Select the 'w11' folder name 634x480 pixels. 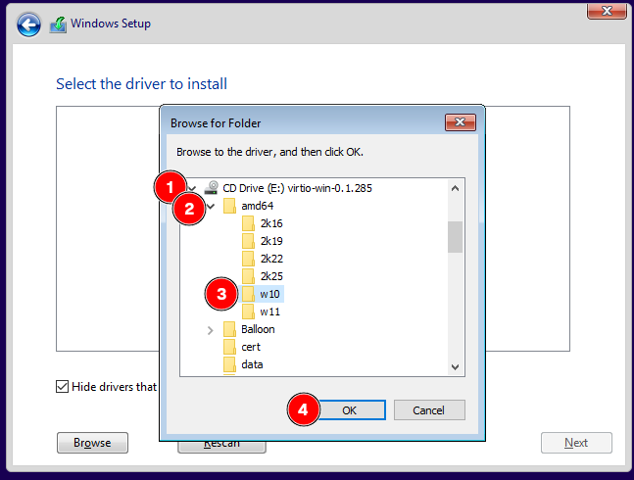click(269, 312)
